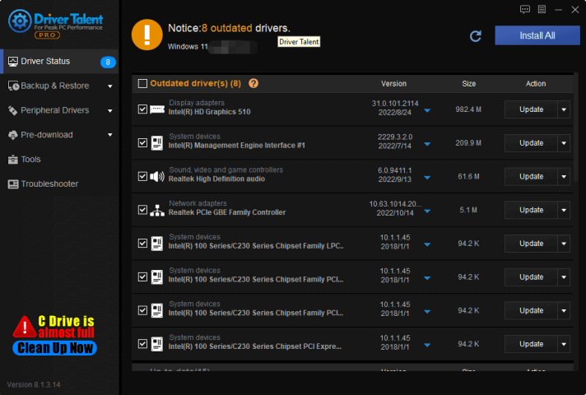Viewport: 586px width, 395px height.
Task: Open Pre-download section
Action: (60, 135)
